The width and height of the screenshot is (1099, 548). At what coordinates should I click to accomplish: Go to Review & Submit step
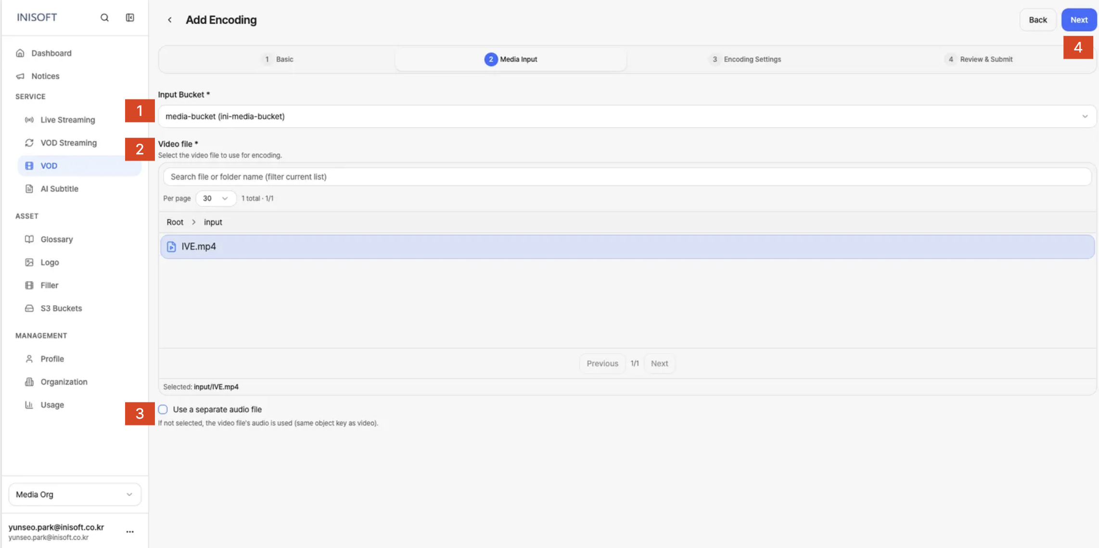click(x=979, y=60)
